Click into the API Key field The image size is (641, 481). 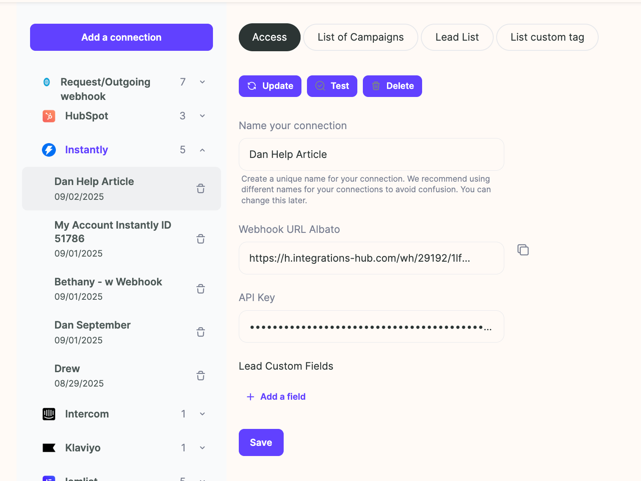click(x=371, y=326)
